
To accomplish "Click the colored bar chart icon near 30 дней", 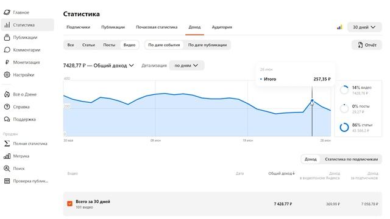I will point(339,27).
